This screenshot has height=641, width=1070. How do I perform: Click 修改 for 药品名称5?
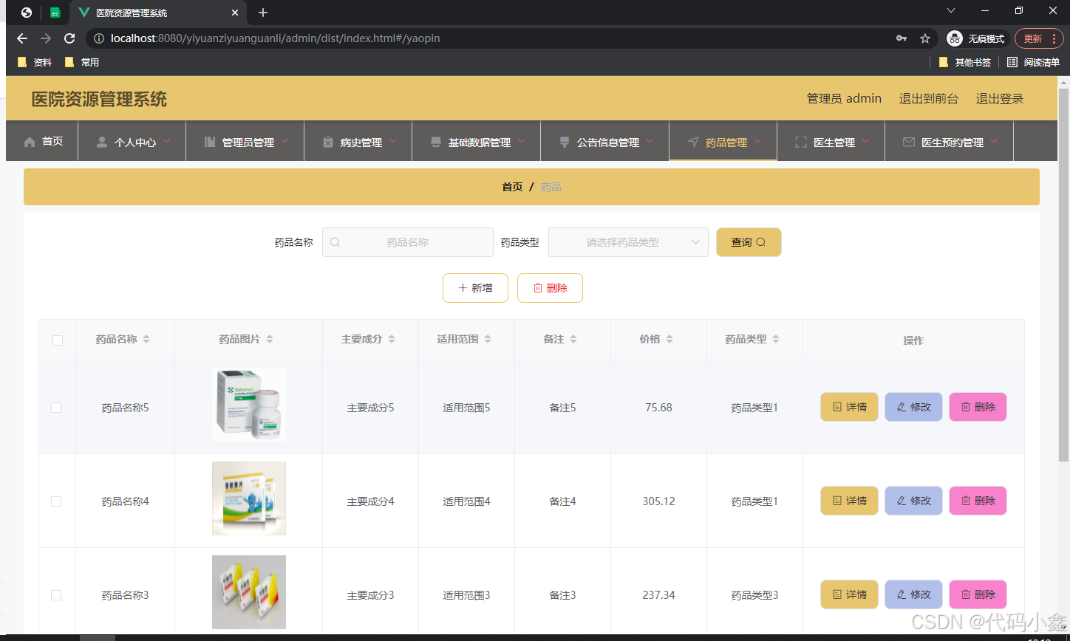point(913,407)
